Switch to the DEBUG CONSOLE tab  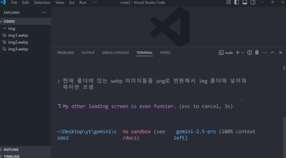click(x=115, y=53)
